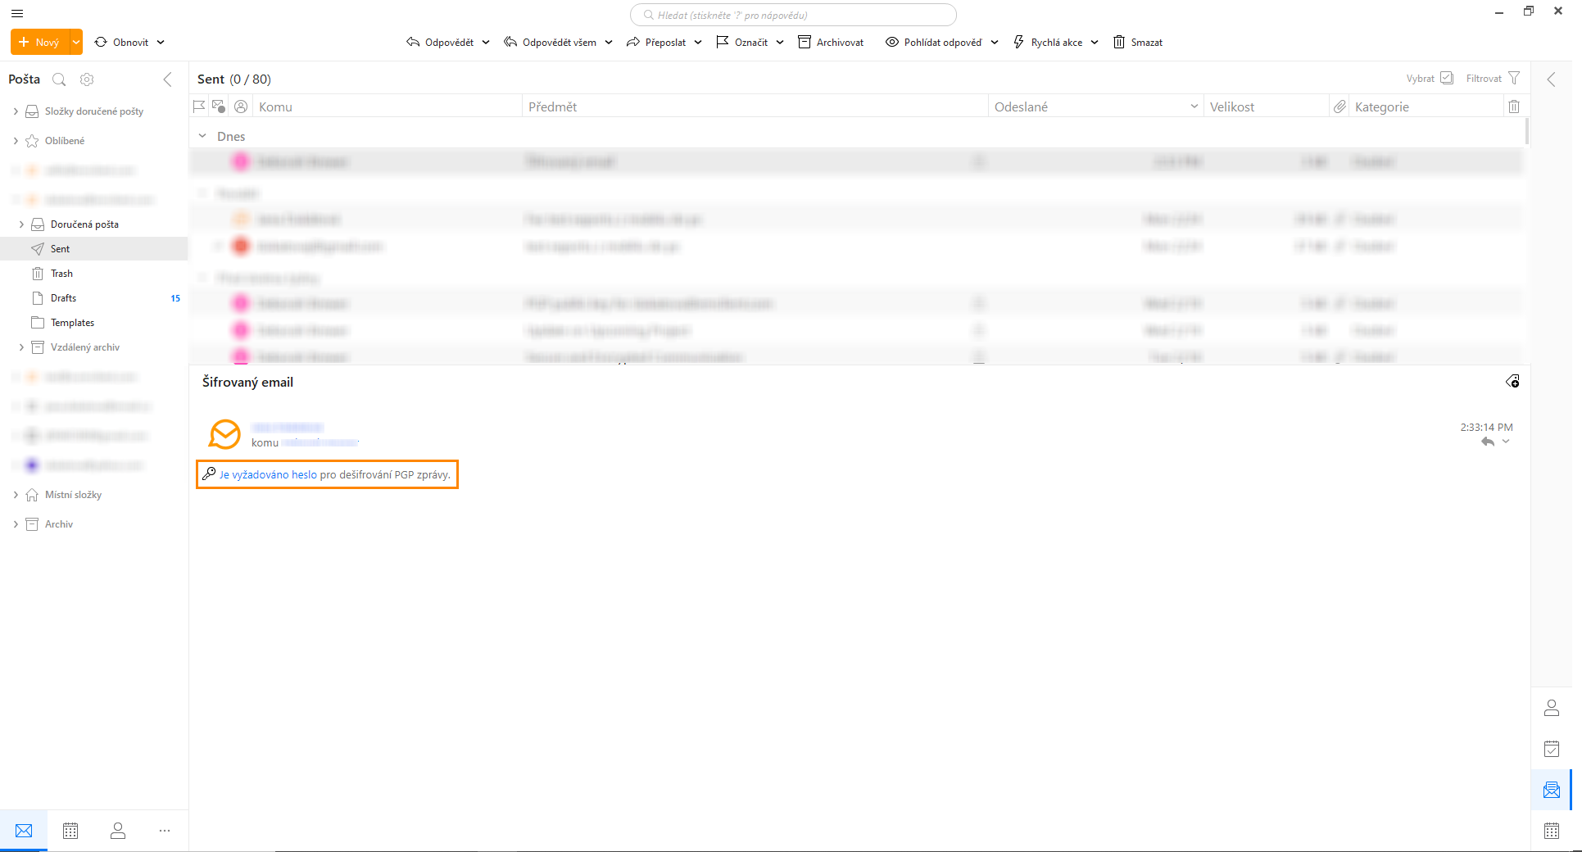Collapse the Dnes message group
This screenshot has width=1582, height=852.
pos(202,136)
